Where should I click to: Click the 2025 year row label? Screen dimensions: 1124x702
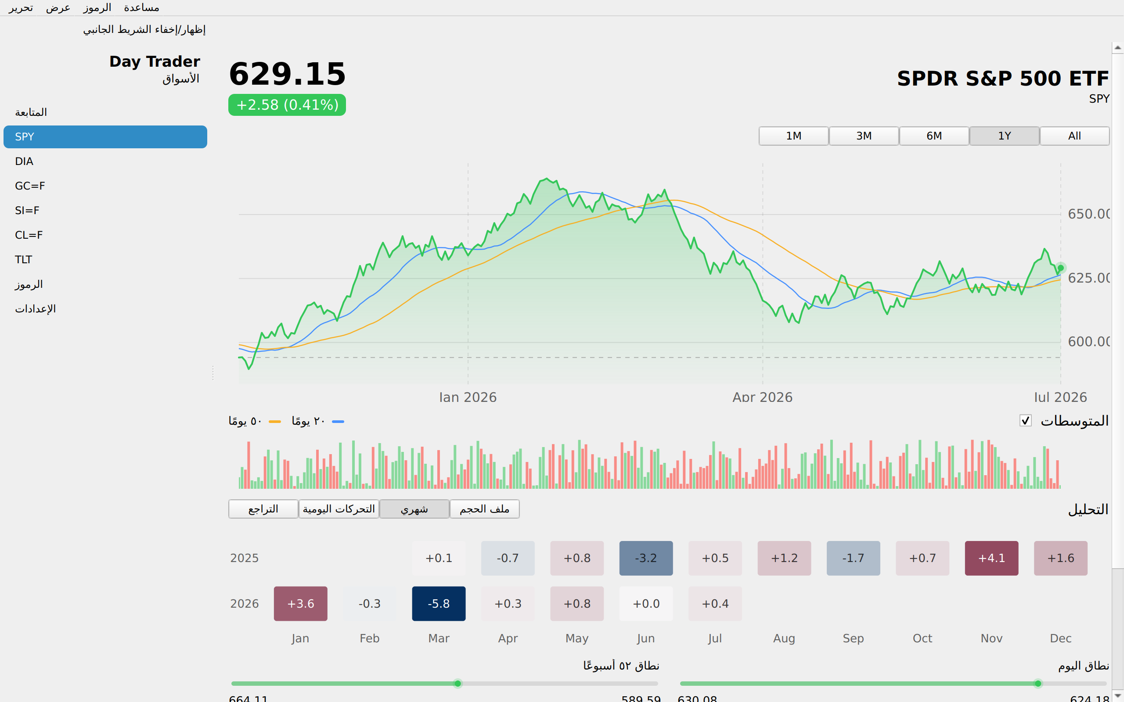244,558
